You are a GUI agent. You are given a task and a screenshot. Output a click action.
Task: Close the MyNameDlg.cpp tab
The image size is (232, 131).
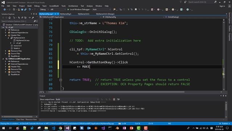point(58,14)
